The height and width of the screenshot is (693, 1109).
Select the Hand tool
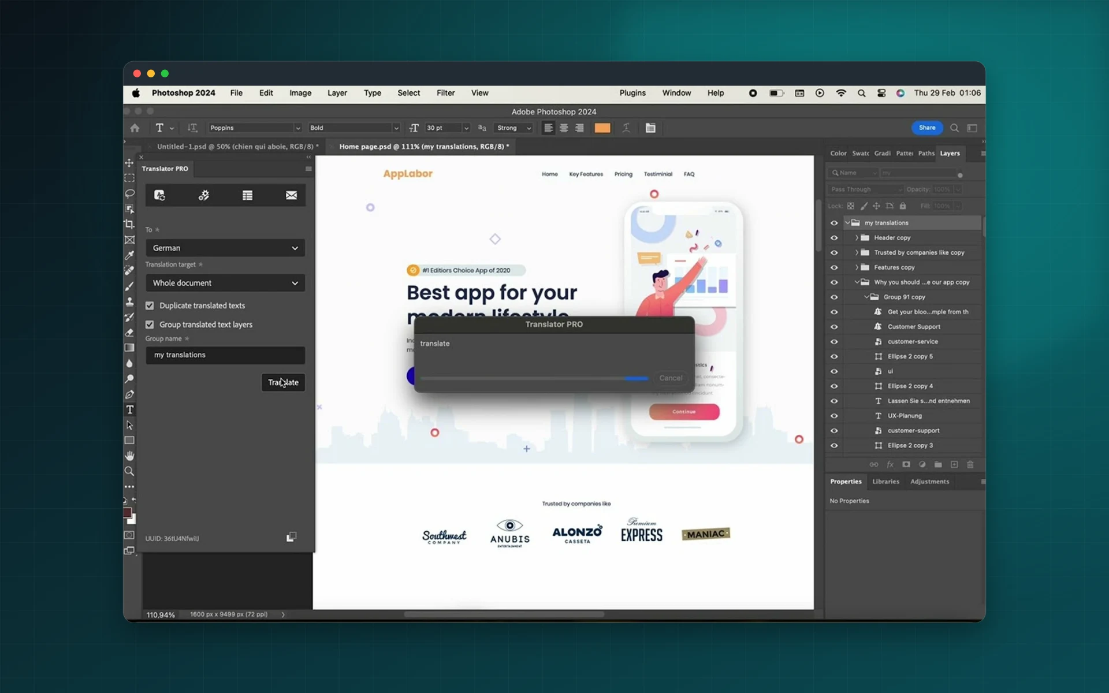(x=129, y=456)
